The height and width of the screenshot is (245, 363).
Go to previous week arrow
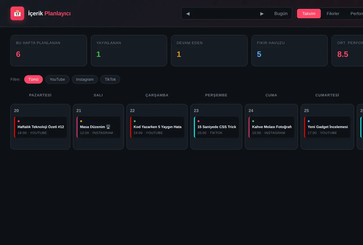(188, 14)
